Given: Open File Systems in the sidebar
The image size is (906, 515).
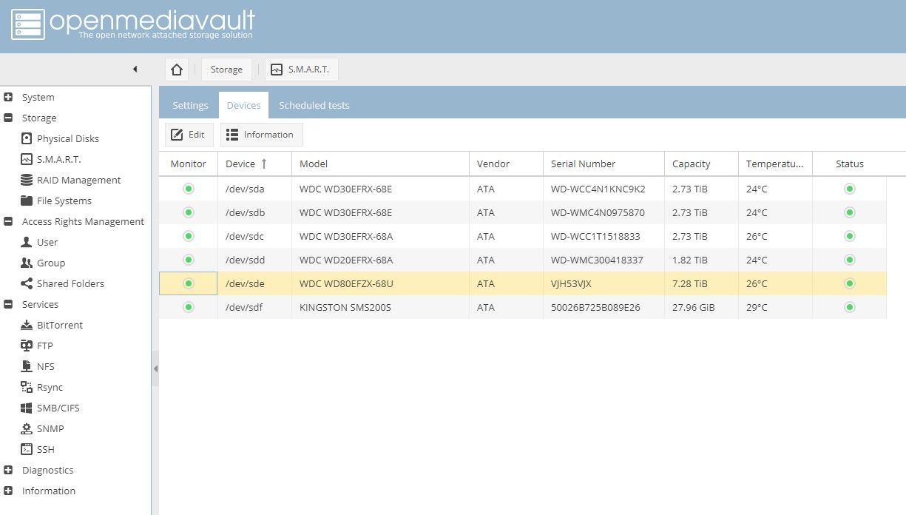Looking at the screenshot, I should click(x=56, y=201).
